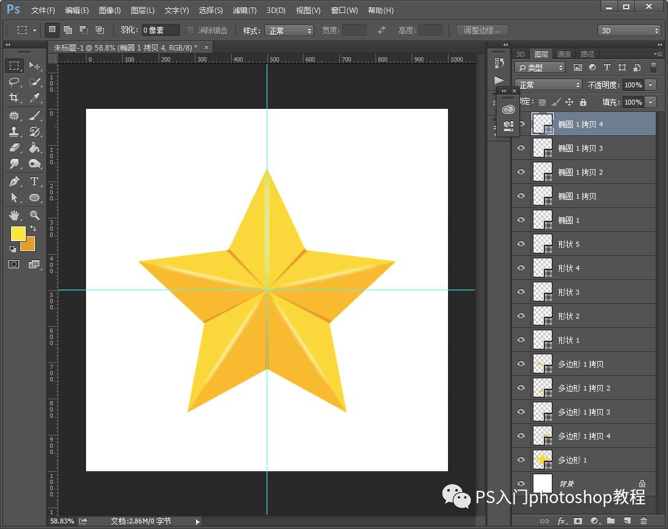Open the 3D workspace dropdown
Screen dimensions: 668x529
(629, 31)
